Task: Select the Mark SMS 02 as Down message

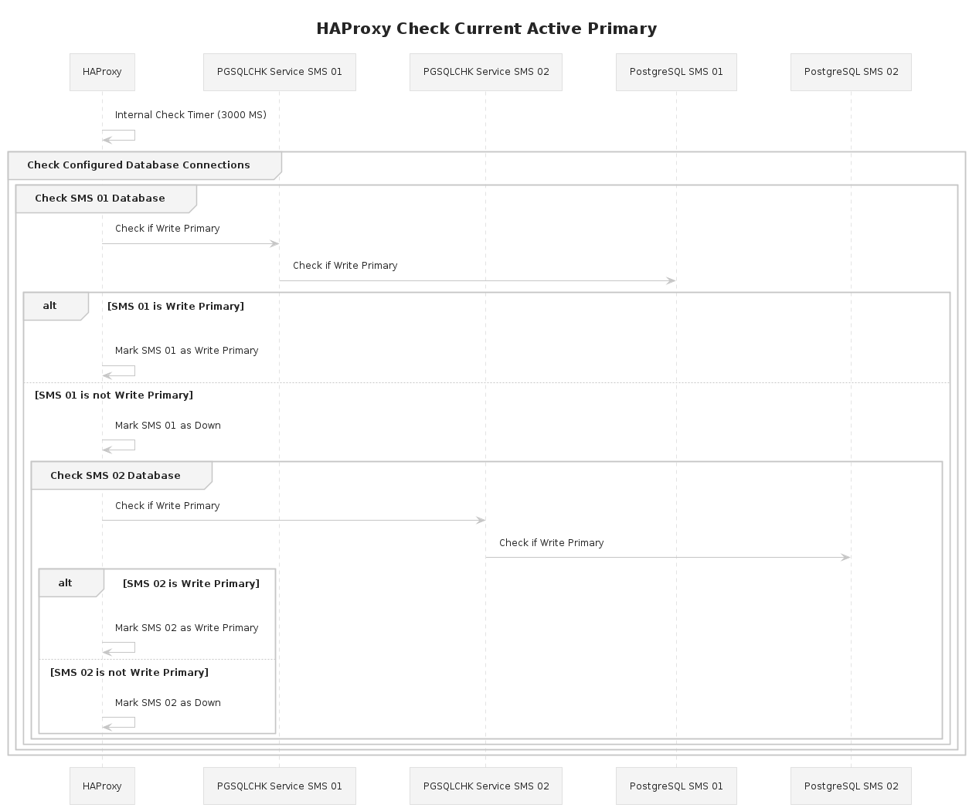Action: [168, 703]
